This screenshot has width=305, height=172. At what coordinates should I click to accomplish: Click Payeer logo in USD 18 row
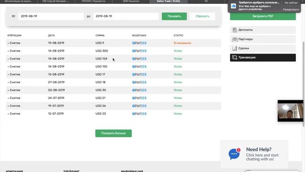tap(139, 82)
